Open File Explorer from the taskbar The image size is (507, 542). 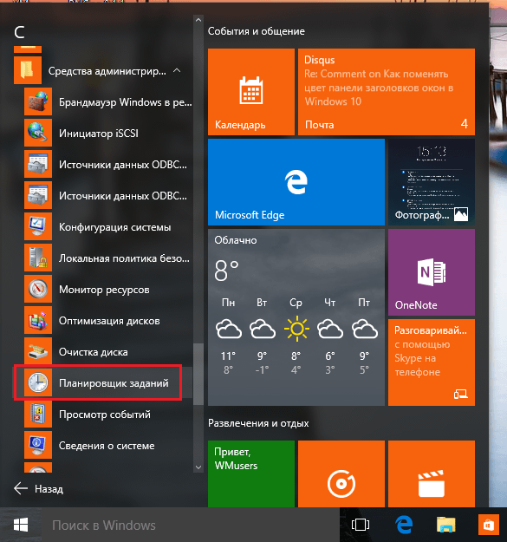tap(445, 525)
